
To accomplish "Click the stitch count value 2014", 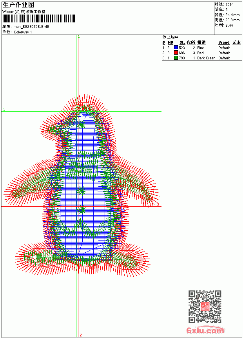I will (229, 5).
